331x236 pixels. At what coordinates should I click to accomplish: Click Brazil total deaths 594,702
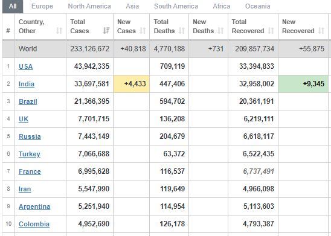(172, 101)
